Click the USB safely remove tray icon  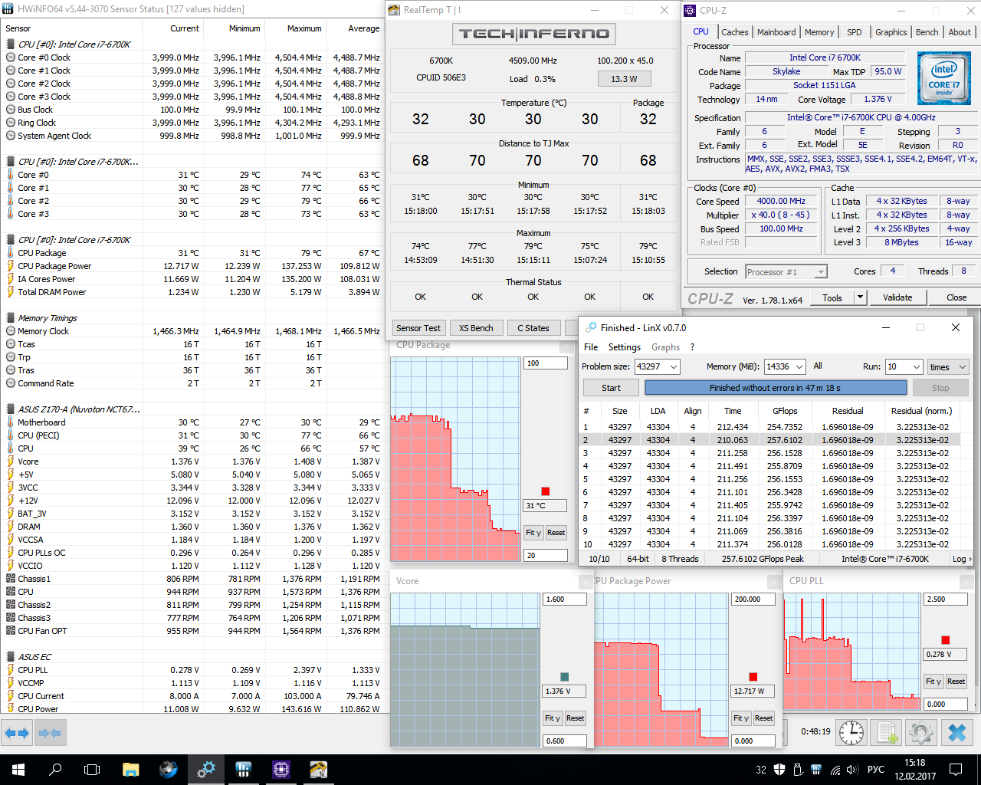click(x=798, y=770)
